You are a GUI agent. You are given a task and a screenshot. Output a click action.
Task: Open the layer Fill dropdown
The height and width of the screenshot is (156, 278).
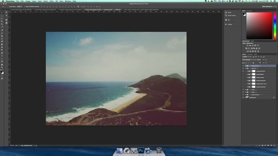(x=266, y=63)
